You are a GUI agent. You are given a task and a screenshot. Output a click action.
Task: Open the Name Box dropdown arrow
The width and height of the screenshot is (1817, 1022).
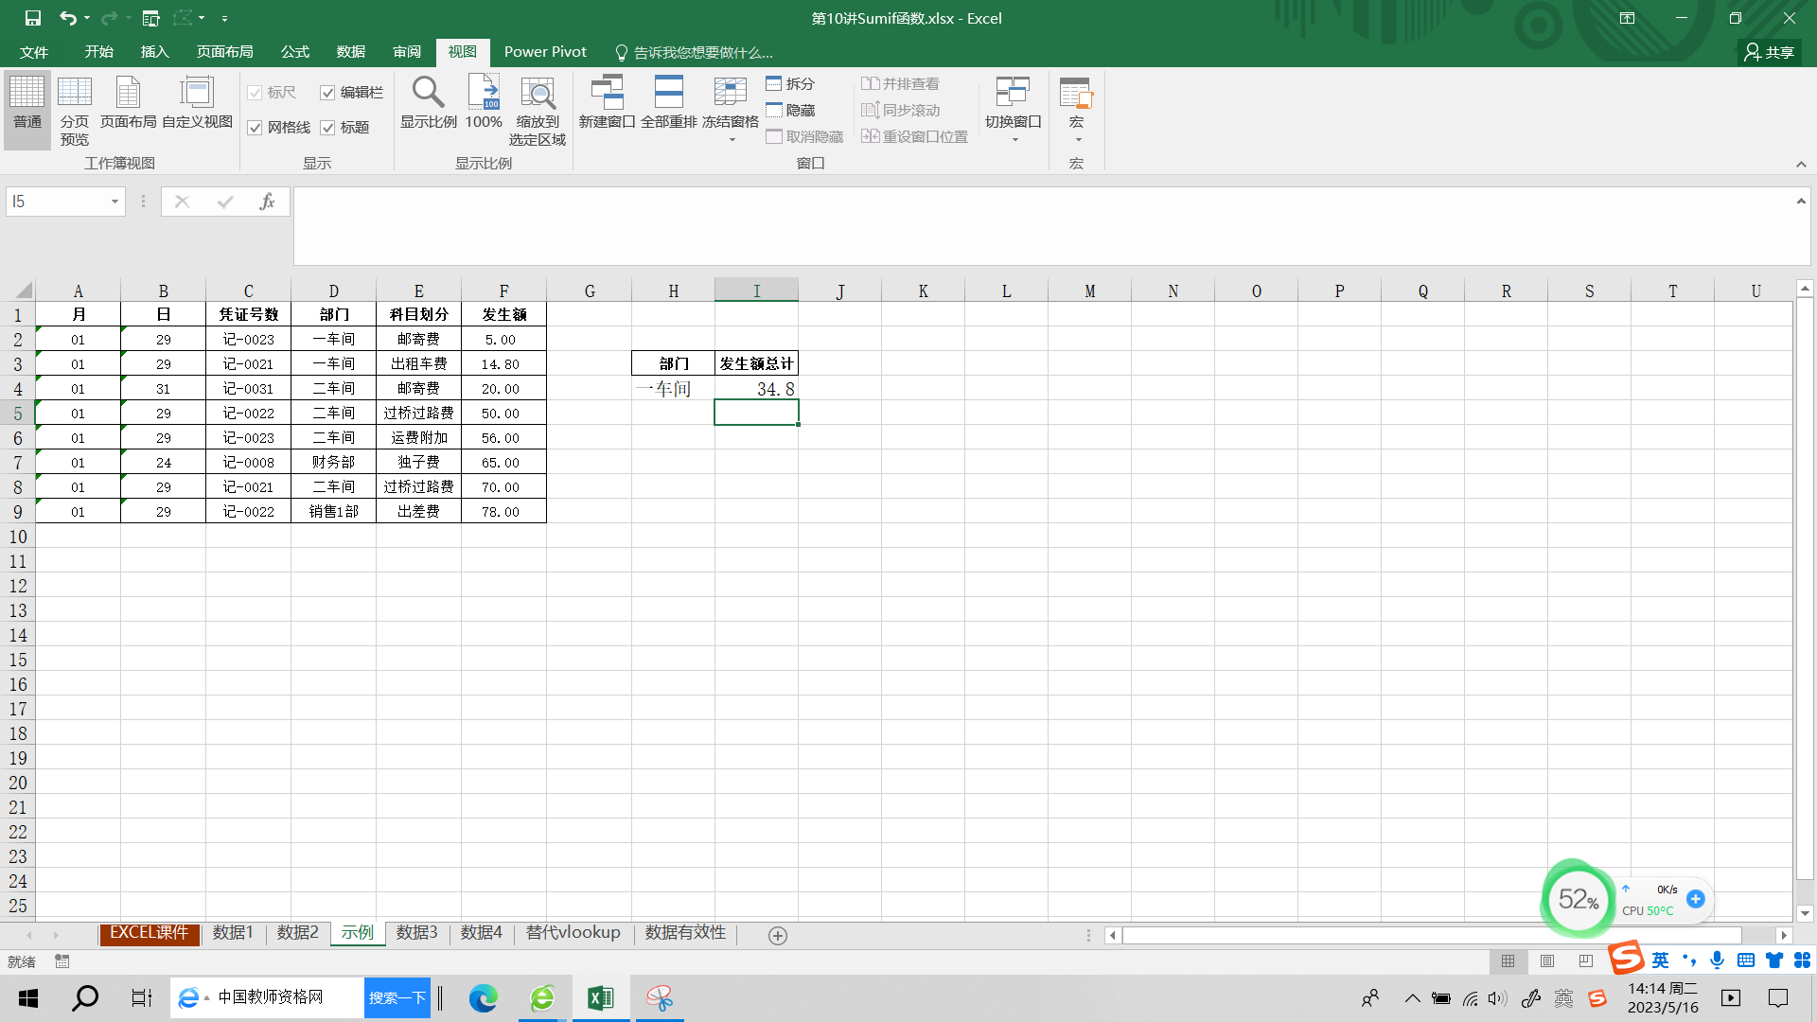(x=115, y=202)
